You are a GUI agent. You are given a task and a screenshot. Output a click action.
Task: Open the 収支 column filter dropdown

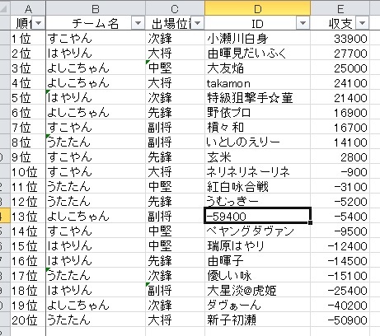[x=362, y=23]
